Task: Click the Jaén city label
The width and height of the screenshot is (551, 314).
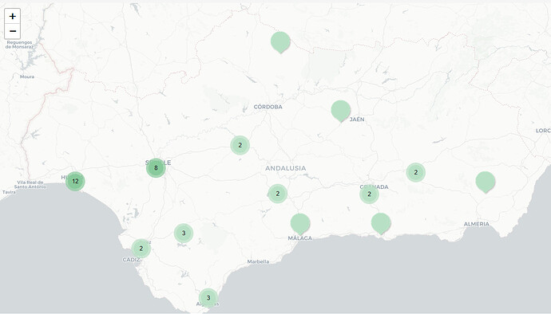Action: click(x=357, y=120)
